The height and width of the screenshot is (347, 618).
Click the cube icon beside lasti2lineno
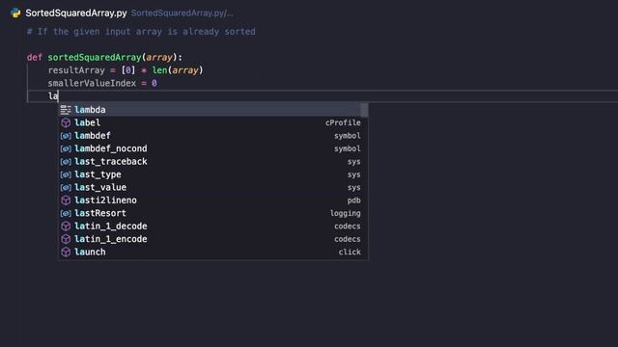pyautogui.click(x=66, y=200)
